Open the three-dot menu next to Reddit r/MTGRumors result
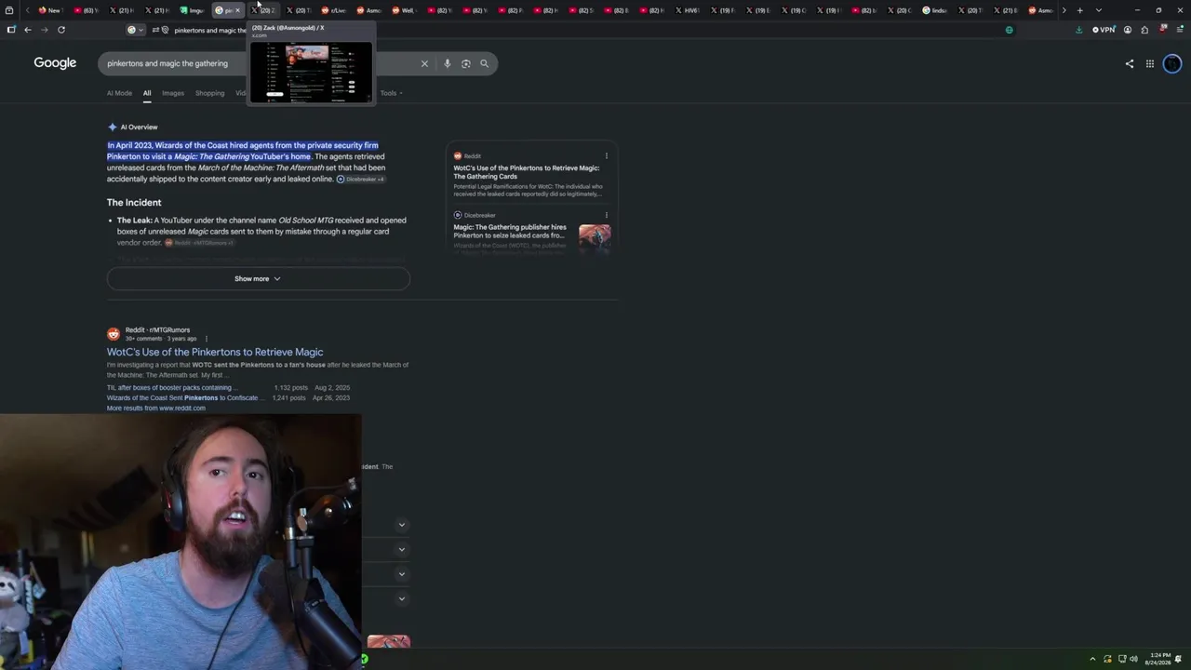 pyautogui.click(x=206, y=339)
